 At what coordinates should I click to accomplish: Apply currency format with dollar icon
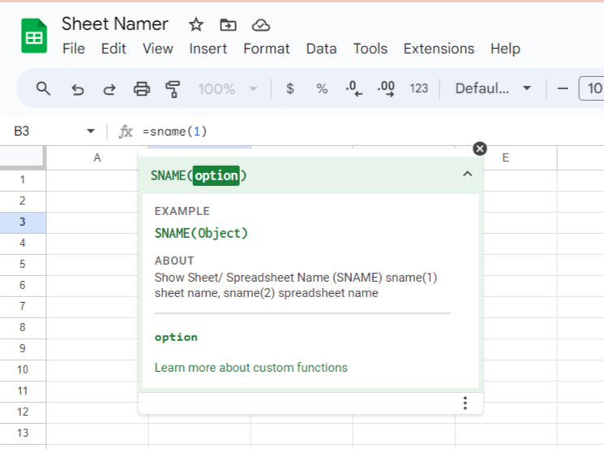pos(290,89)
